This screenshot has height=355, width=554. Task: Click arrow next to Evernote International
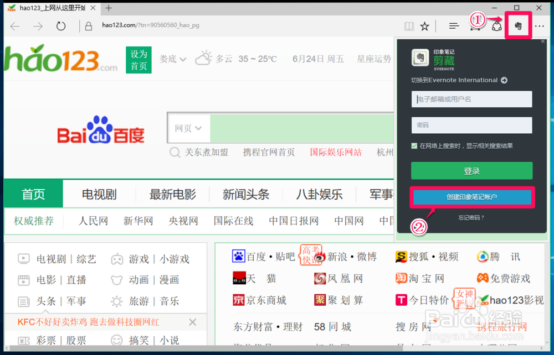pos(504,80)
